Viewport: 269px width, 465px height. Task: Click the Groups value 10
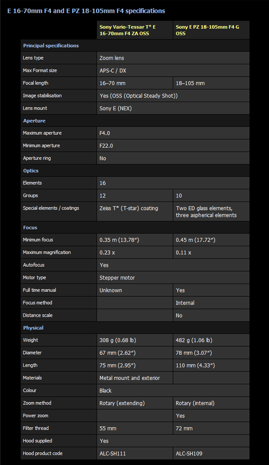[179, 196]
